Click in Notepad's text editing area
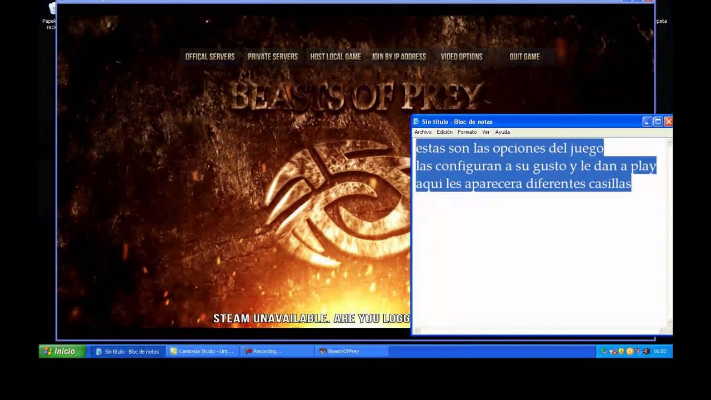 point(539,232)
